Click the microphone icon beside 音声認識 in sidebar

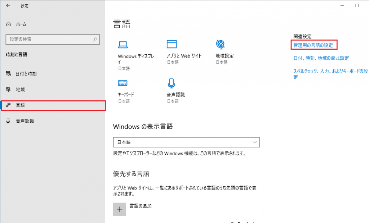click(8, 121)
